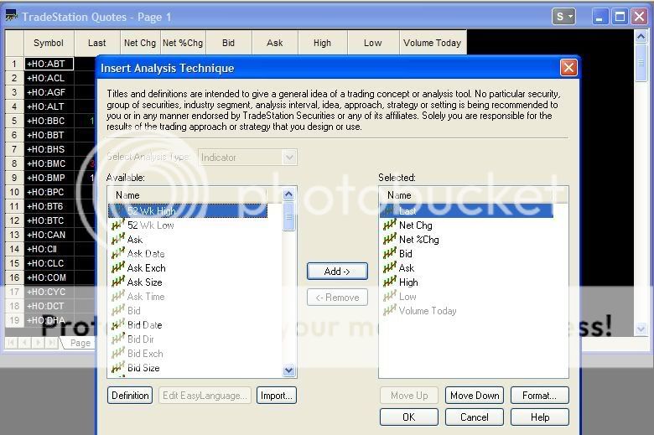654x435 pixels.
Task: Click the Quotes window scroll up arrow
Action: pos(641,37)
